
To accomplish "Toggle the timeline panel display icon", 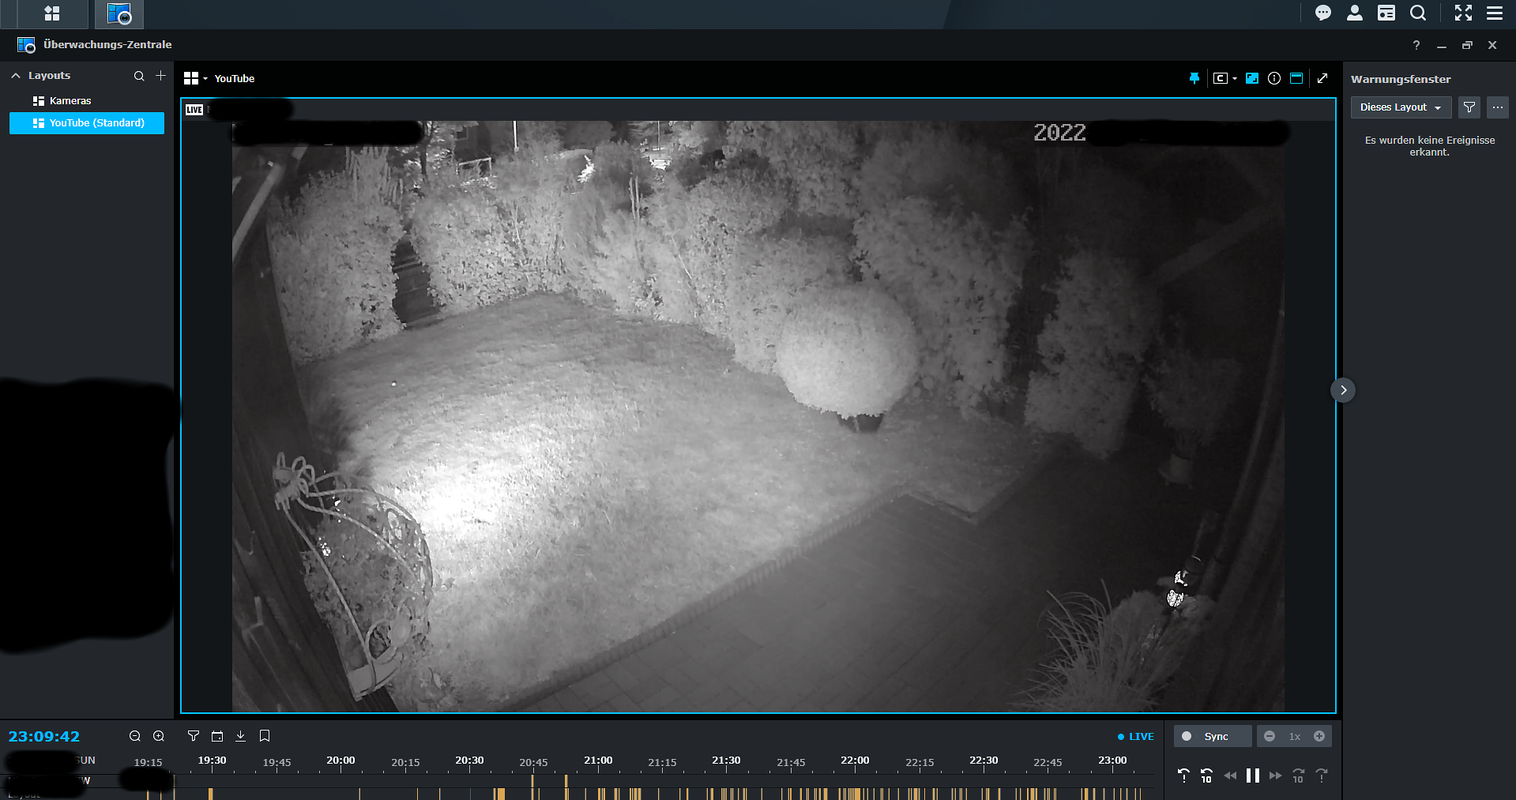I will click(x=1296, y=78).
